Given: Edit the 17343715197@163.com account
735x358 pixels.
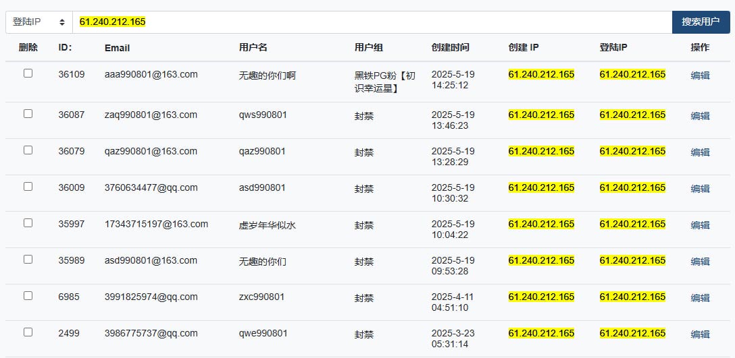Looking at the screenshot, I should point(700,225).
